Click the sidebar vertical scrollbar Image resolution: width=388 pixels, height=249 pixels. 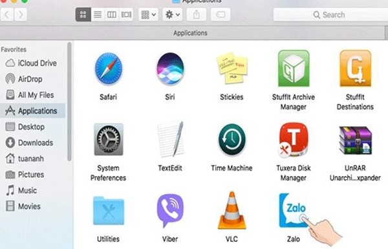pos(69,102)
